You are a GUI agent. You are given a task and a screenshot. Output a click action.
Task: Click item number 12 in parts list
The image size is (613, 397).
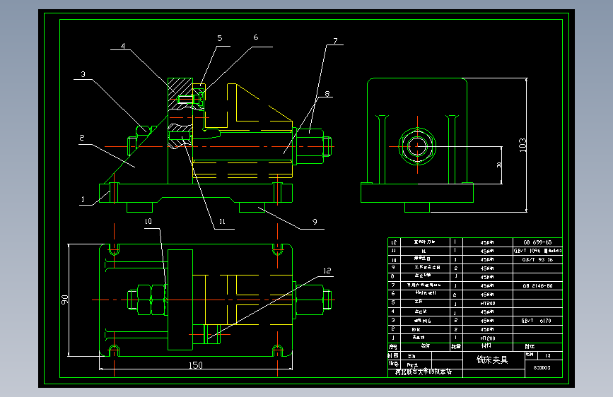tap(394, 242)
